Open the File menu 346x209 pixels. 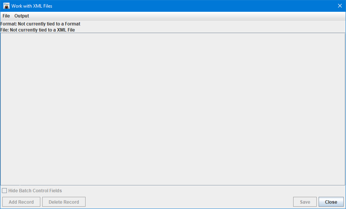(6, 16)
